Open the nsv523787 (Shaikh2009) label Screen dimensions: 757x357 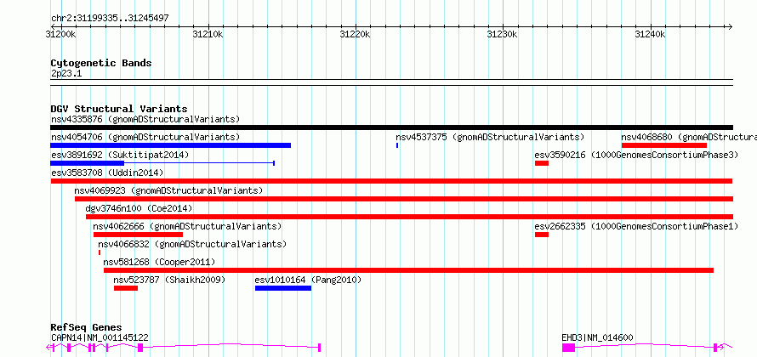[x=169, y=280]
